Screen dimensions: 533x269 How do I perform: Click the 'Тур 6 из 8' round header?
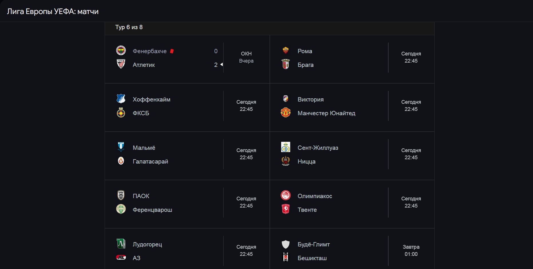pyautogui.click(x=129, y=27)
